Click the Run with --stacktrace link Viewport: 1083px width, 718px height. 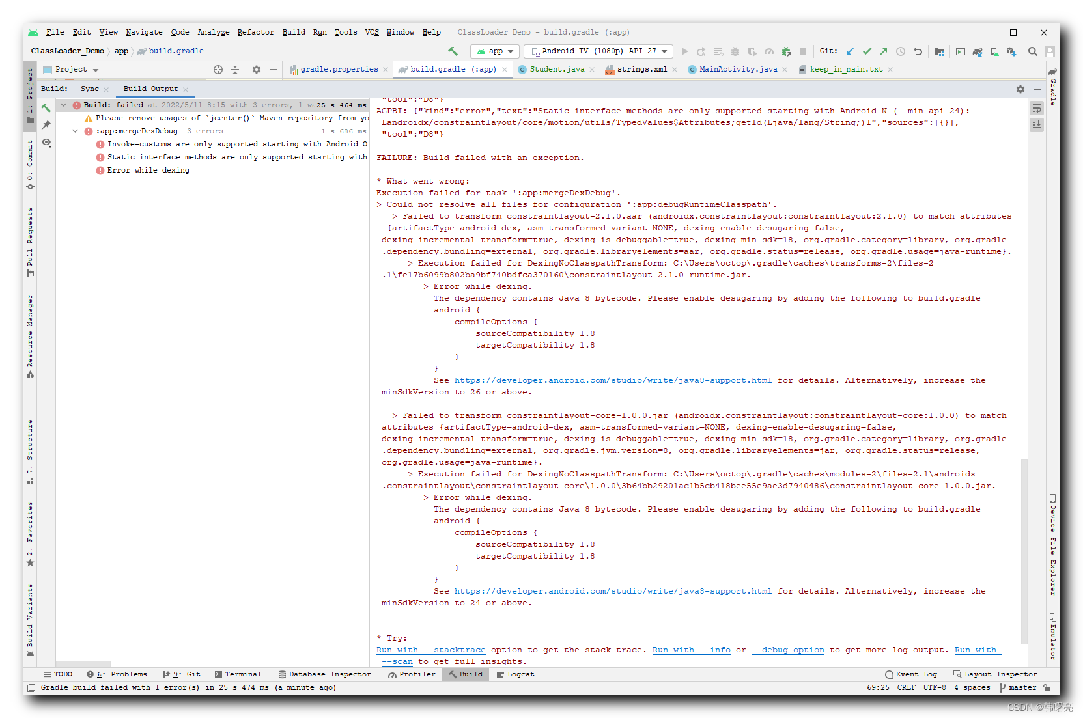click(x=430, y=650)
